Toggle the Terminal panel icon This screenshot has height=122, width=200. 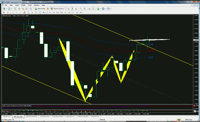click(x=27, y=9)
